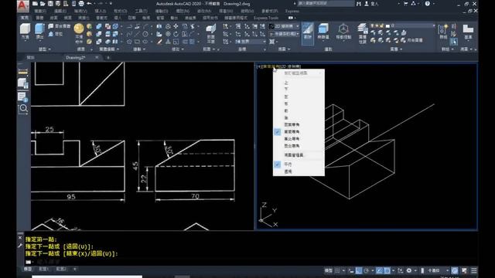Select the Box (方塊) solid tool
Viewport: 495px width, 278px height.
click(x=25, y=31)
